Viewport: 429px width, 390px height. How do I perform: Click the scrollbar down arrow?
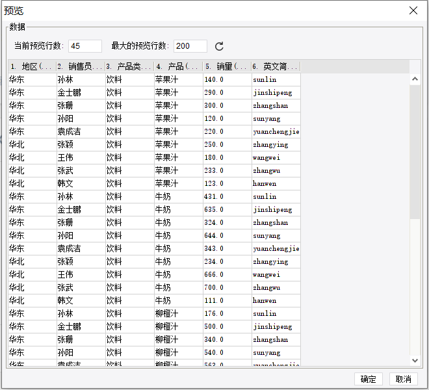415,361
